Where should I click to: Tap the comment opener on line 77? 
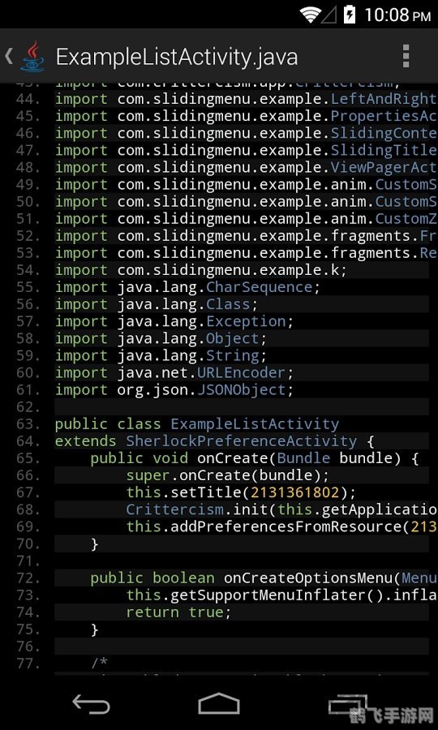coord(100,664)
